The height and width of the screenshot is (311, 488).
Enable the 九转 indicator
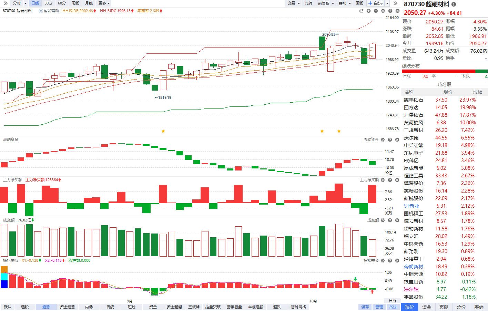click(x=308, y=3)
